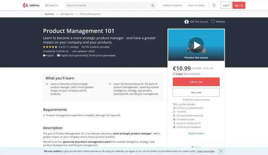Click 34,709 students enrolled text
Image resolution: width=268 pixels, height=155 pixels.
tap(95, 47)
